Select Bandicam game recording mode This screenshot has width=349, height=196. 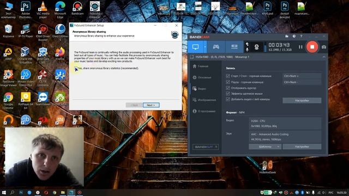(x=216, y=47)
